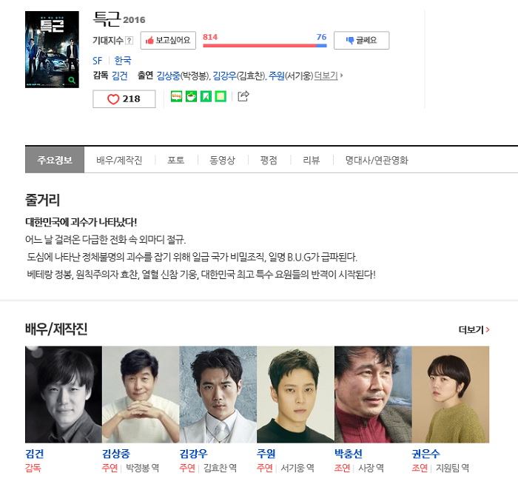
Task: Open actor 박충선's profile photo
Action: (x=373, y=394)
